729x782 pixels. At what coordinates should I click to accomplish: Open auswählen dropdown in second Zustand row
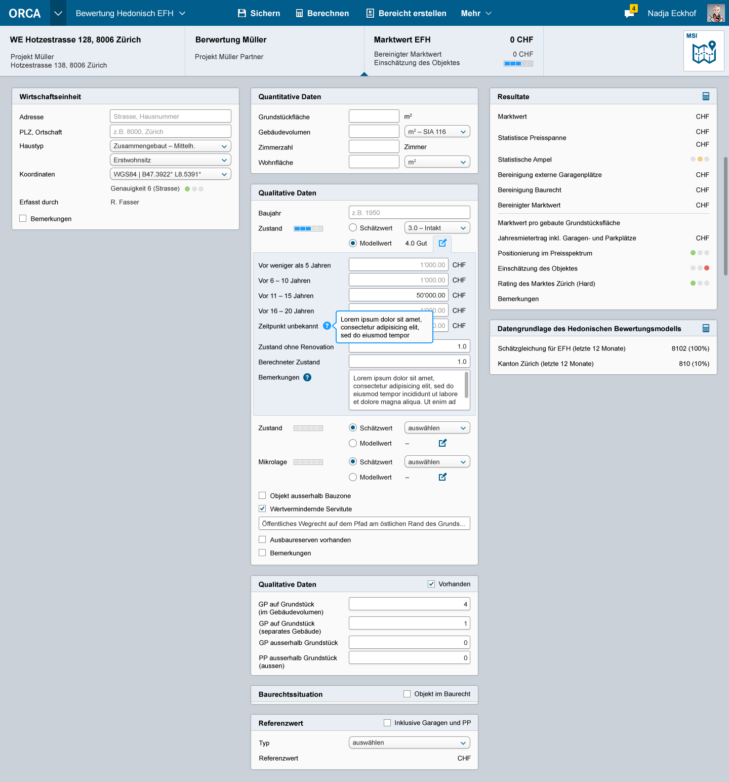point(437,427)
